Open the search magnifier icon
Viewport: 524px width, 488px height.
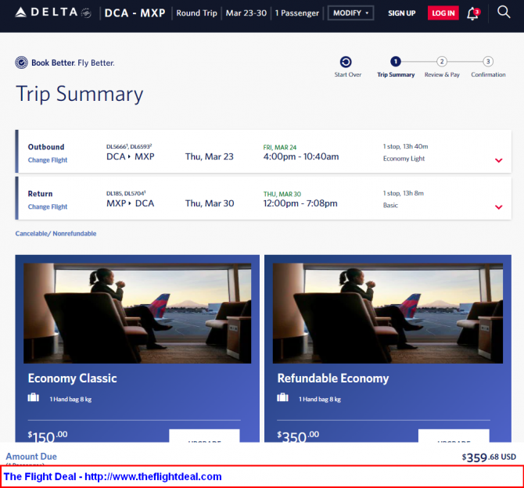click(x=504, y=13)
